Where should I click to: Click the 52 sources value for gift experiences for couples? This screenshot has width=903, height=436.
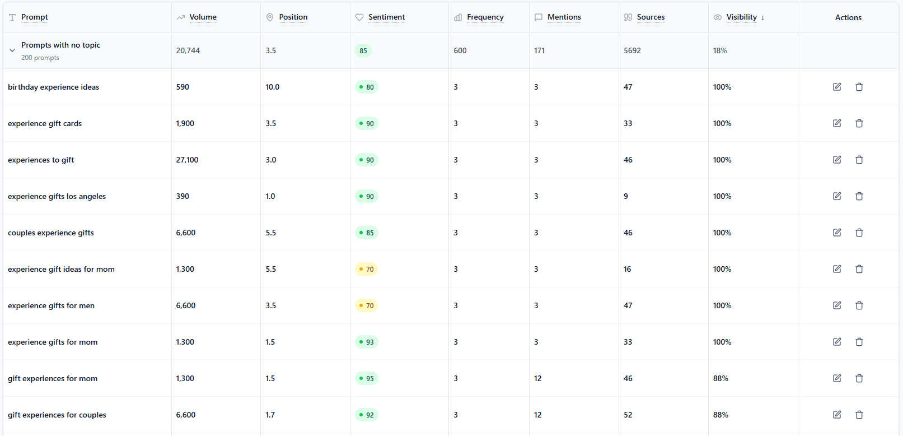pyautogui.click(x=628, y=415)
